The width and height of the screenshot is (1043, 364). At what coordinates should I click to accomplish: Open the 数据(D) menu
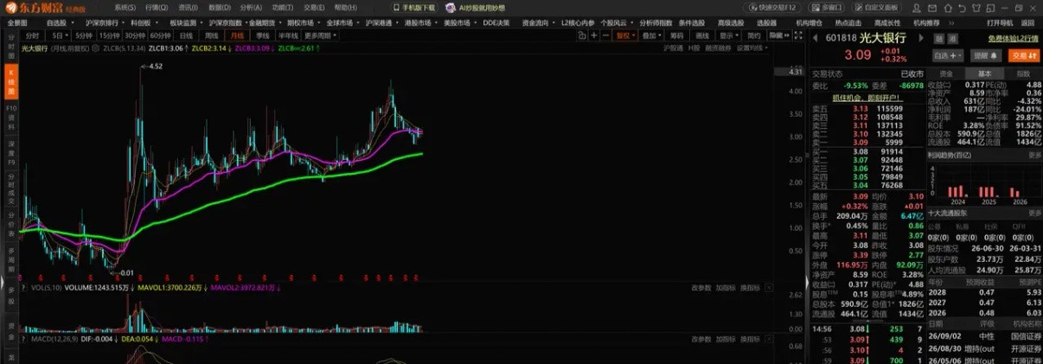(x=219, y=7)
